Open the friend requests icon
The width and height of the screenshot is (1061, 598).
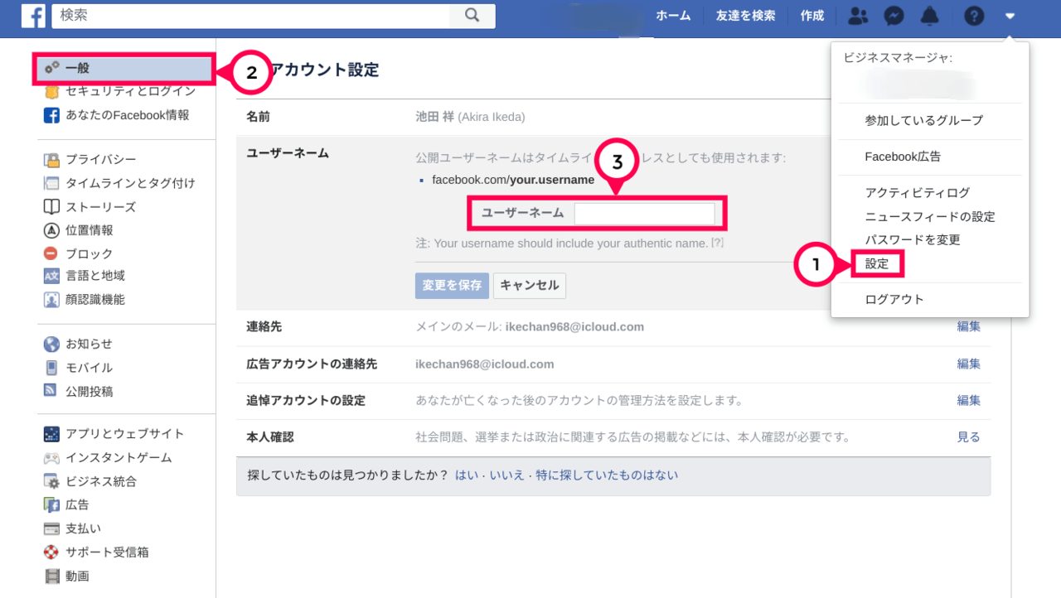coord(859,16)
